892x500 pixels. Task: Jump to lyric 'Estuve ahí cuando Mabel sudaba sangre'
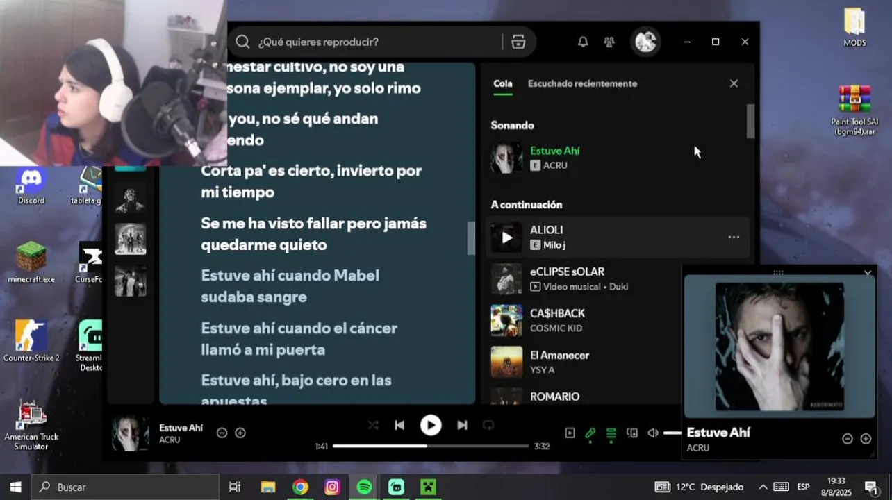point(290,286)
